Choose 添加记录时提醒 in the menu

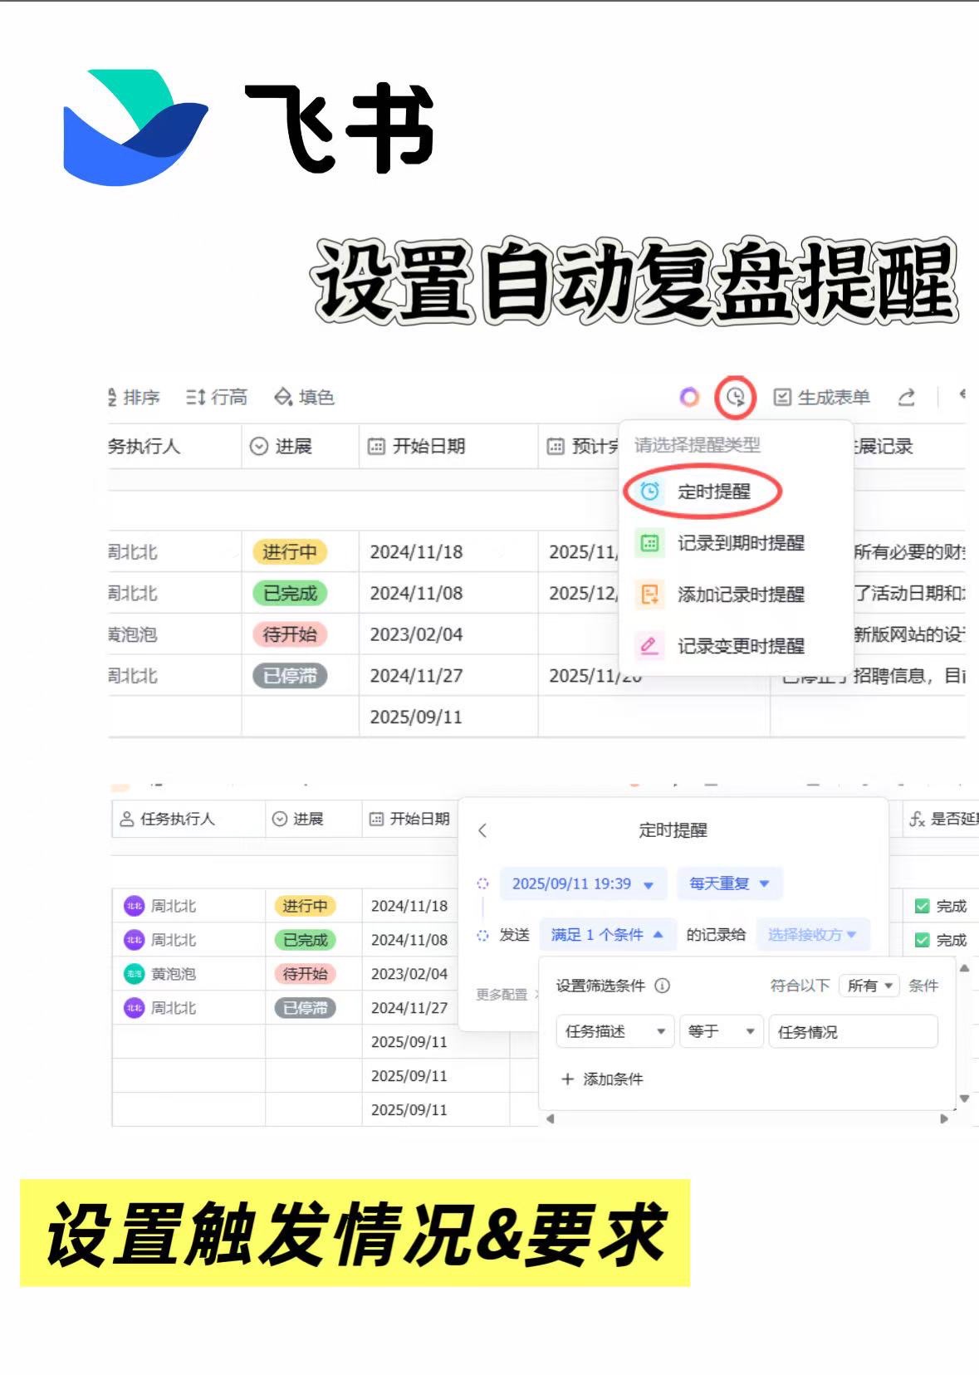740,595
